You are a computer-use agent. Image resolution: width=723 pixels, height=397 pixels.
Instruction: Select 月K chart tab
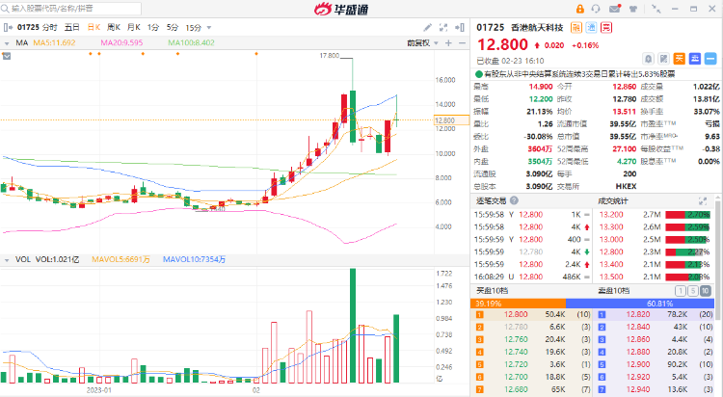click(x=133, y=28)
